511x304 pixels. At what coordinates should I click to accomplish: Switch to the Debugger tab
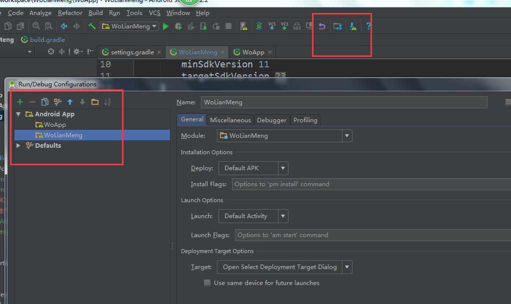[x=271, y=120]
